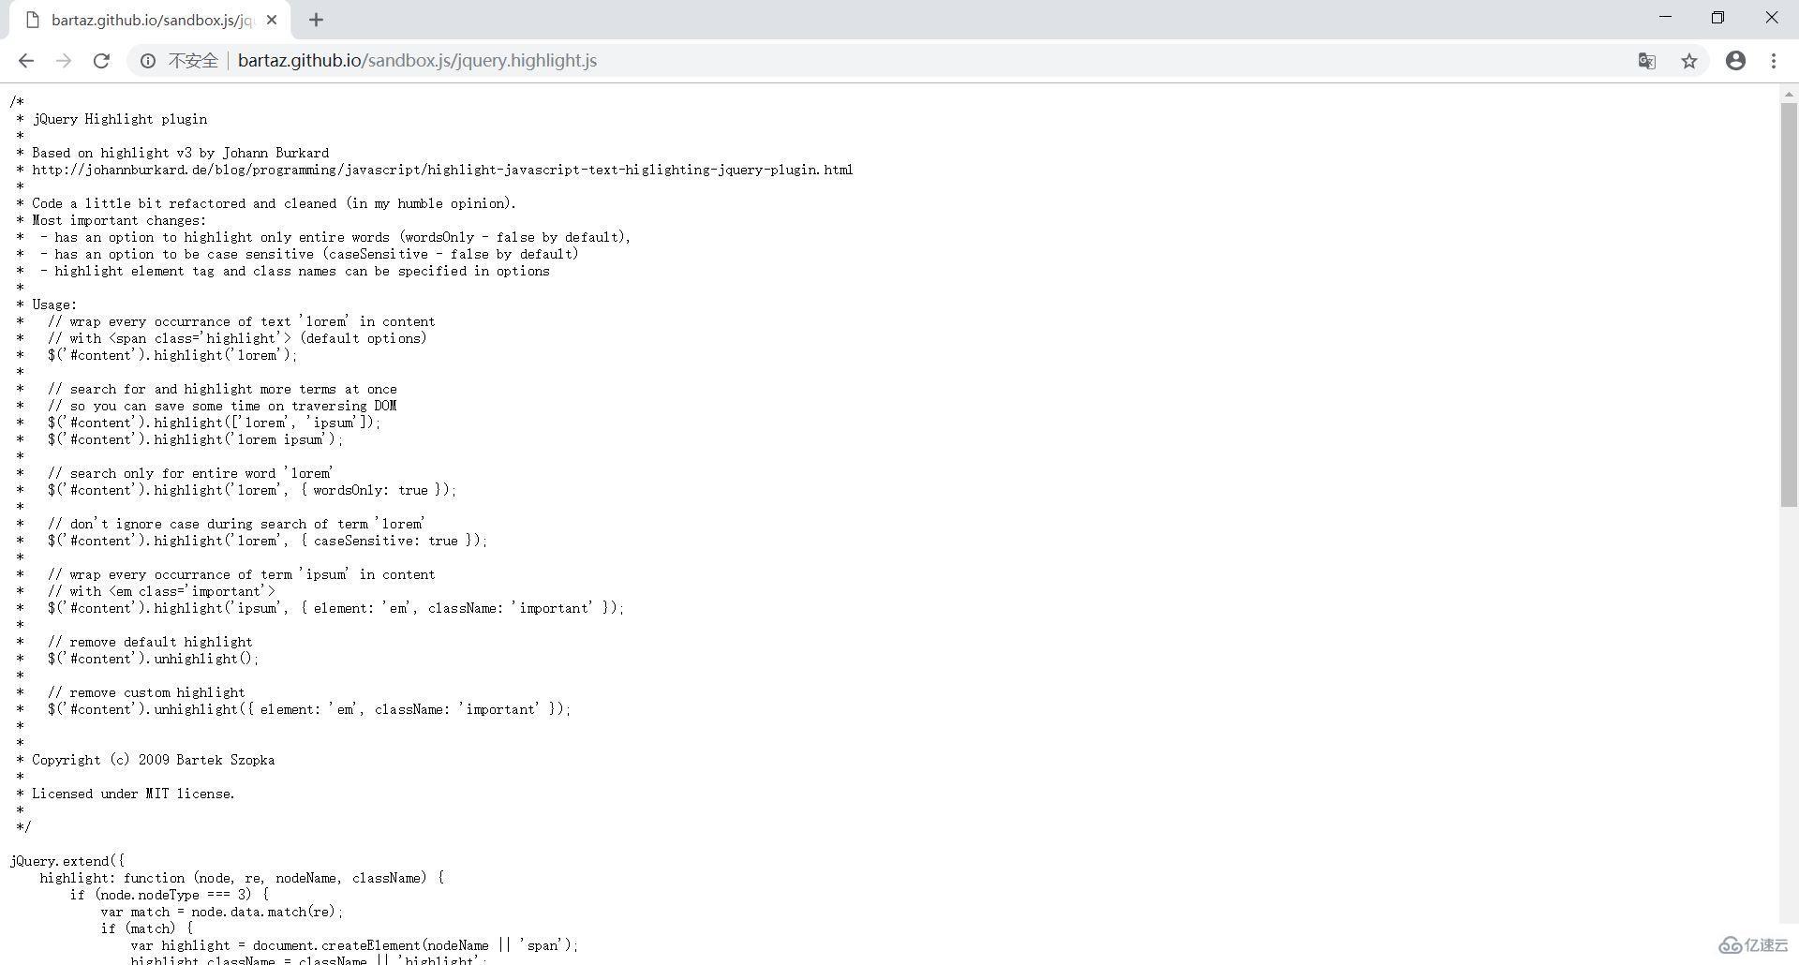This screenshot has width=1799, height=965.
Task: Click the scrollbar up arrow
Action: click(x=1789, y=94)
